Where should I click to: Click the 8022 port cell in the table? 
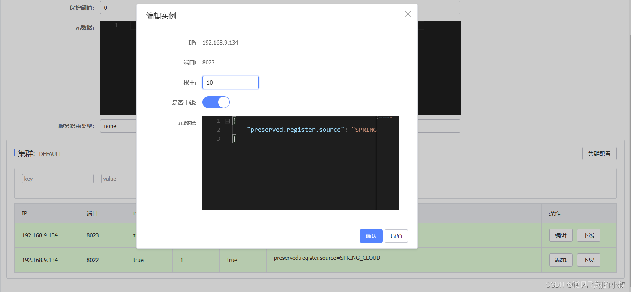[x=93, y=260]
